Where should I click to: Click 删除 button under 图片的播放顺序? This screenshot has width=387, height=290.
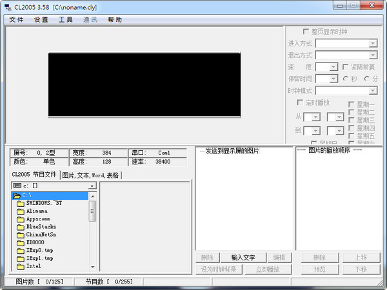320,258
